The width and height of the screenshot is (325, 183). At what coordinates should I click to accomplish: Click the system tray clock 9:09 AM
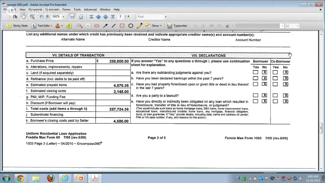313,176
